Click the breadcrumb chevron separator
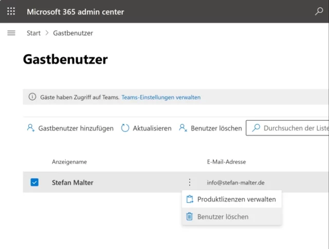The image size is (329, 249). [x=47, y=33]
